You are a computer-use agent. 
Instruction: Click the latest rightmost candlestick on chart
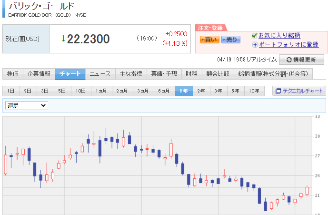307,191
